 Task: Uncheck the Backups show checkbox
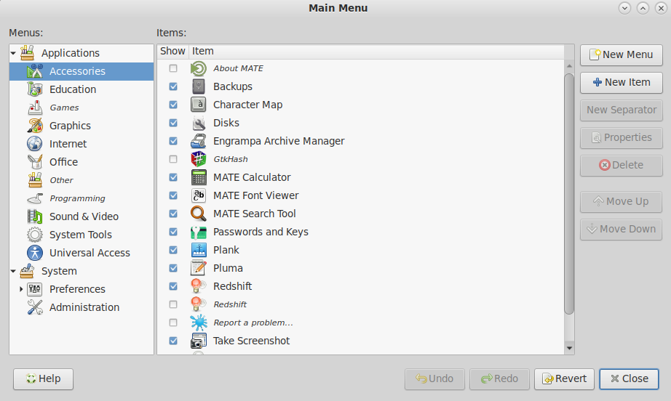(173, 86)
